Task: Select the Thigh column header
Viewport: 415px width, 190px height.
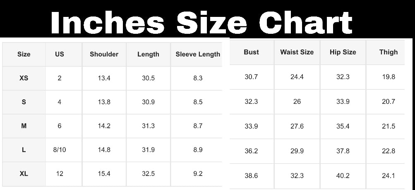Action: 389,52
